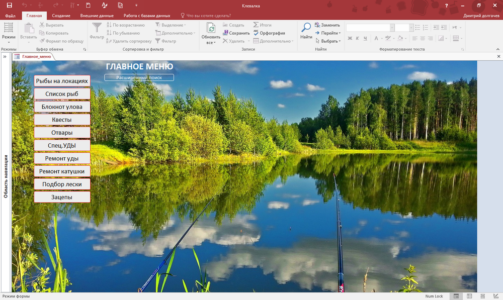This screenshot has width=503, height=300.
Task: Switch to Внешние данные tab
Action: [97, 16]
